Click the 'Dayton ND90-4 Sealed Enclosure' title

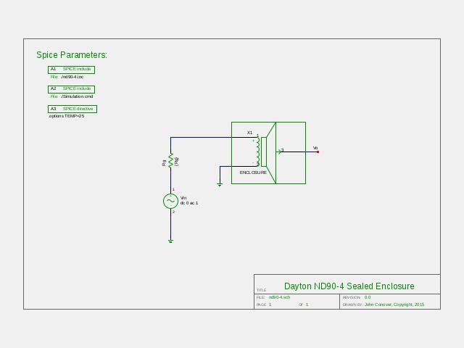[349, 286]
